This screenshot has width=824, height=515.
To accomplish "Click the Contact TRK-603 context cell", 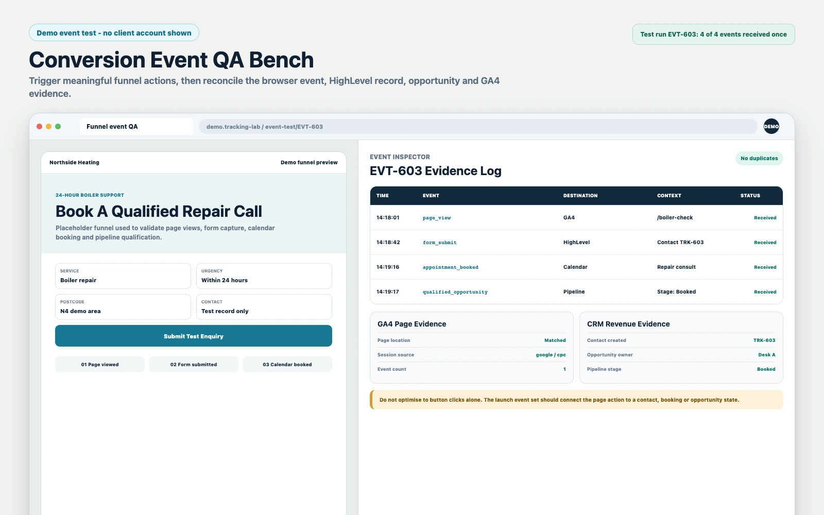I will 680,242.
